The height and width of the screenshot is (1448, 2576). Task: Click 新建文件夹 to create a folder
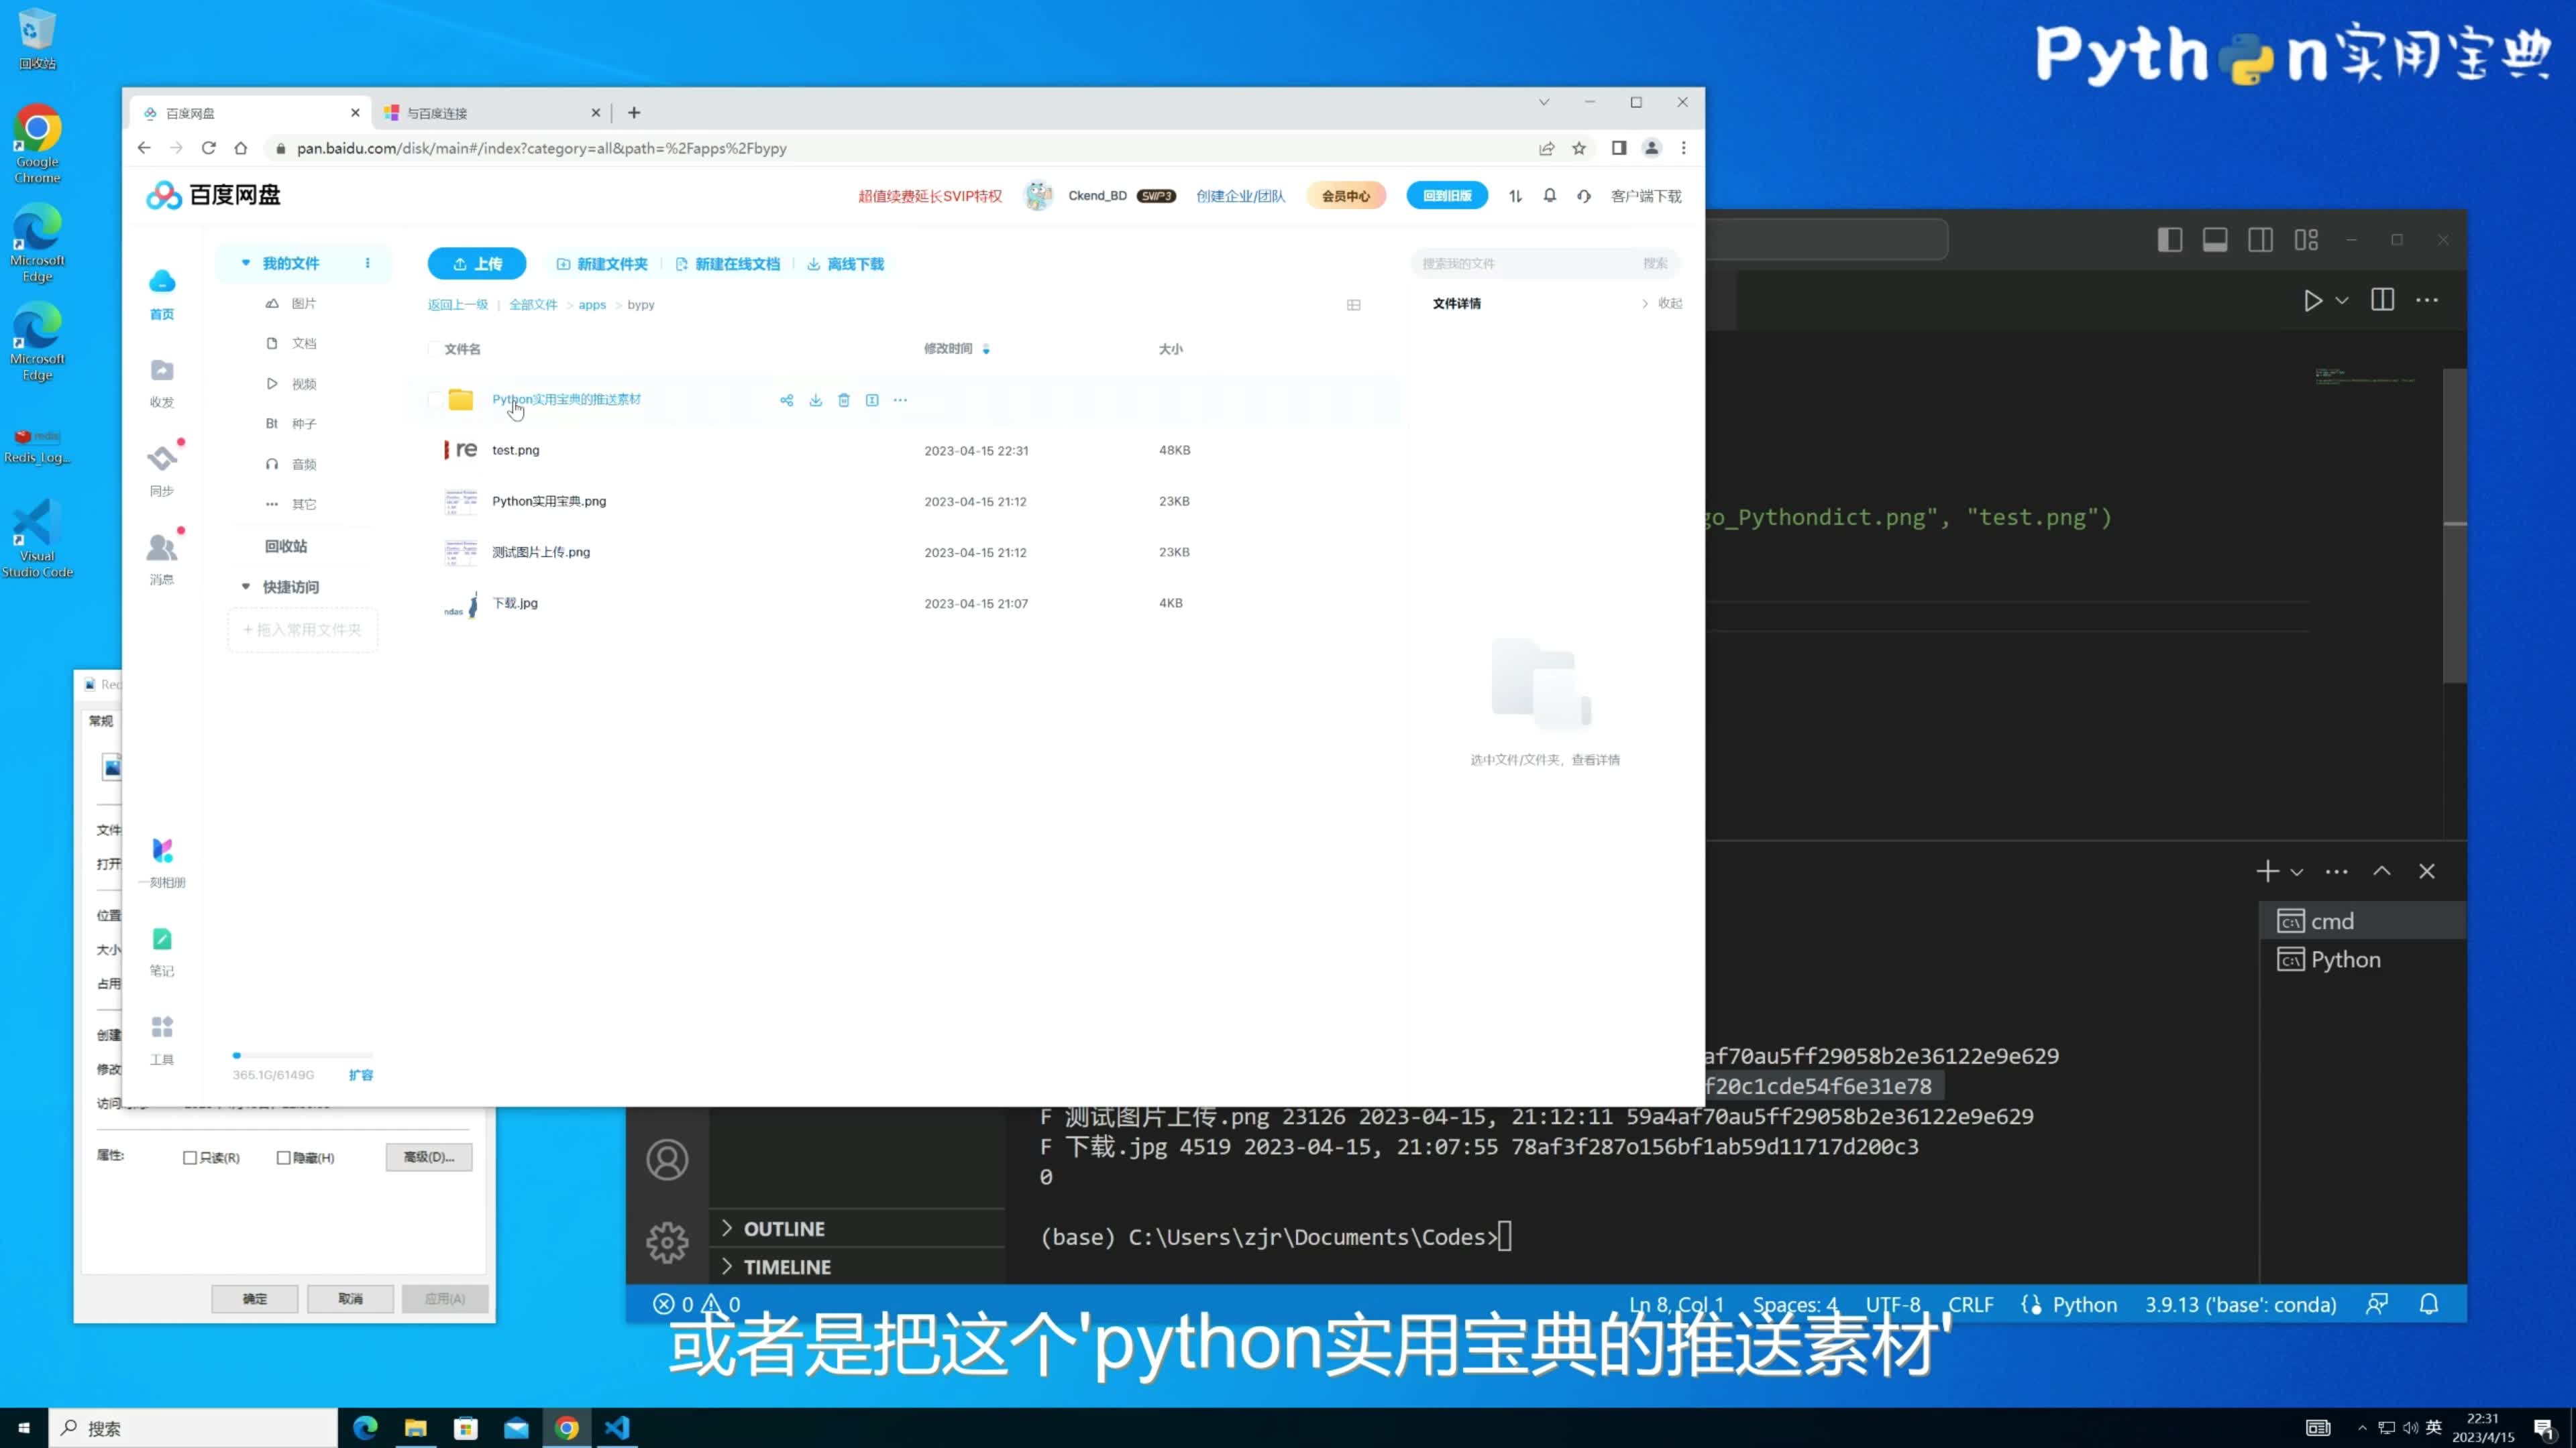[602, 264]
